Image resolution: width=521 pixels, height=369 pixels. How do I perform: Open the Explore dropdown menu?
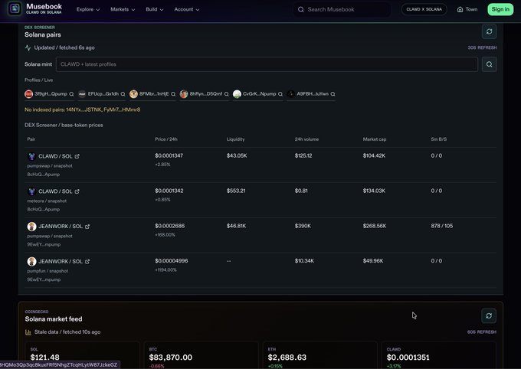coord(88,9)
